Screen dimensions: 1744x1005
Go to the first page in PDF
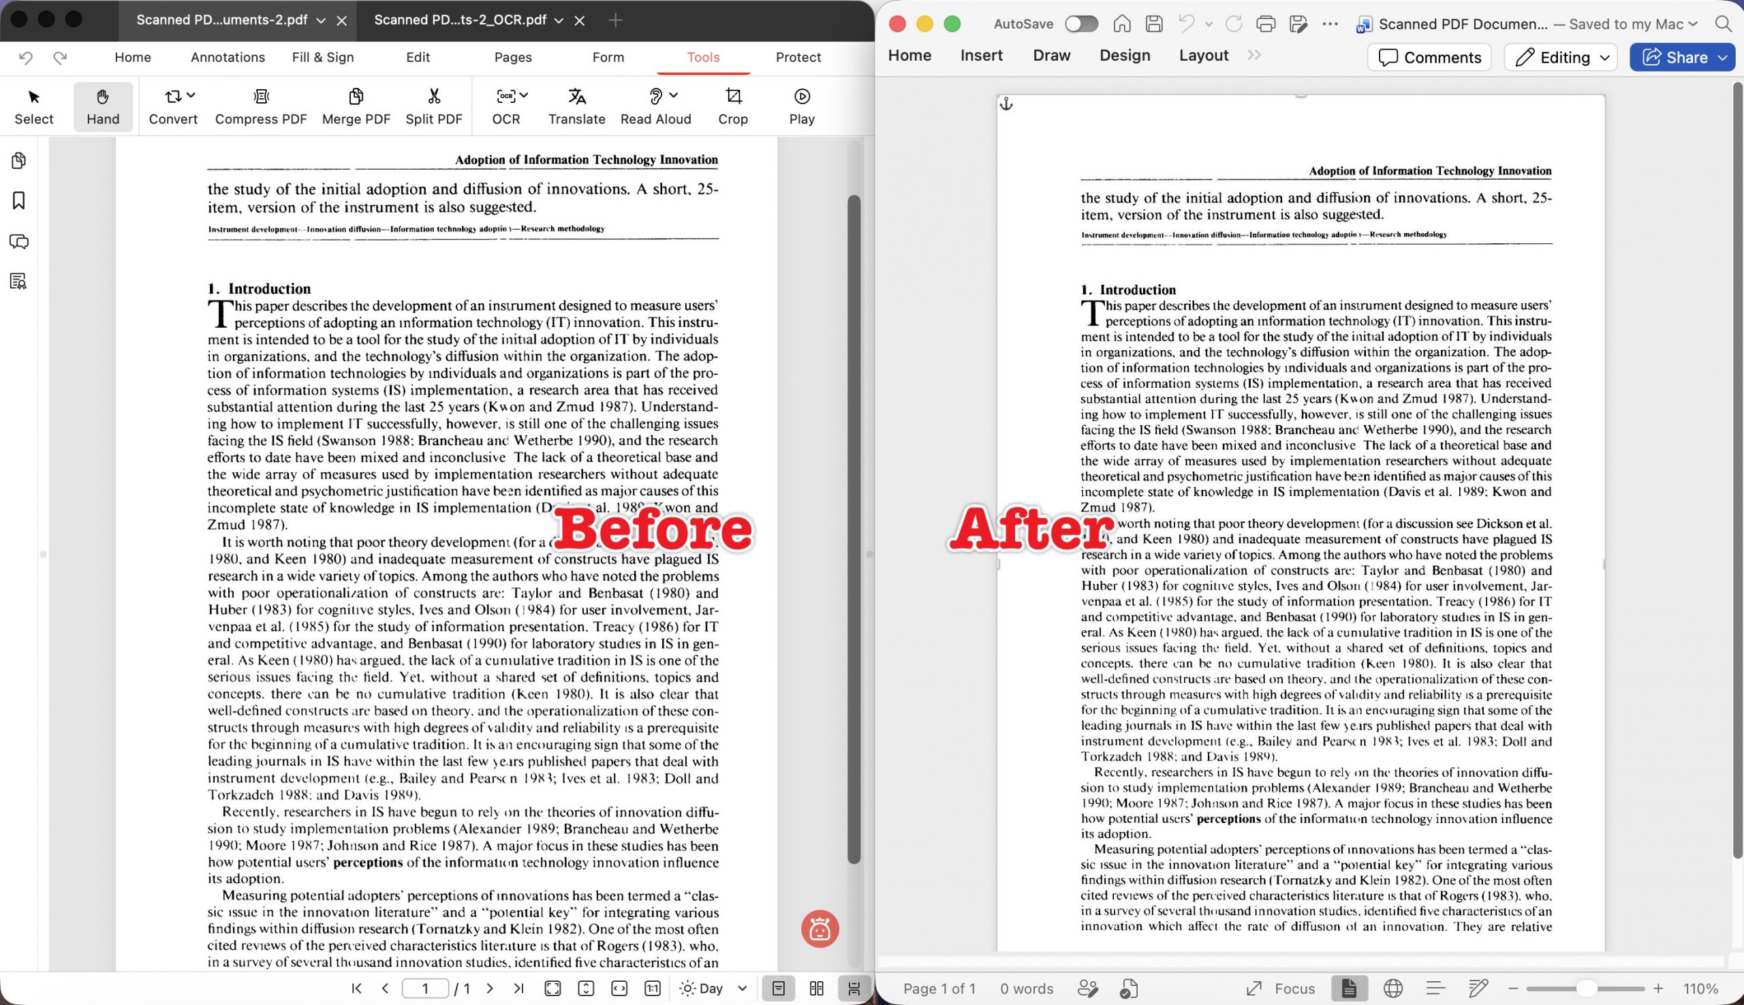coord(357,989)
